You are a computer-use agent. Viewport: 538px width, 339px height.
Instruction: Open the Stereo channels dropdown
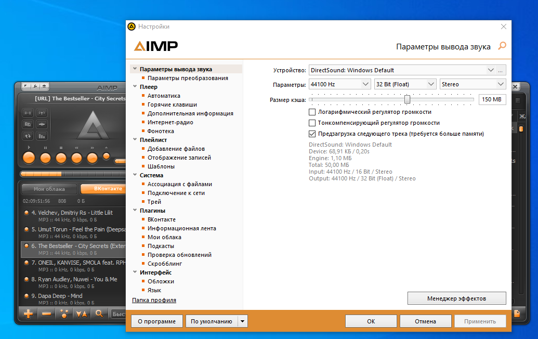(501, 84)
